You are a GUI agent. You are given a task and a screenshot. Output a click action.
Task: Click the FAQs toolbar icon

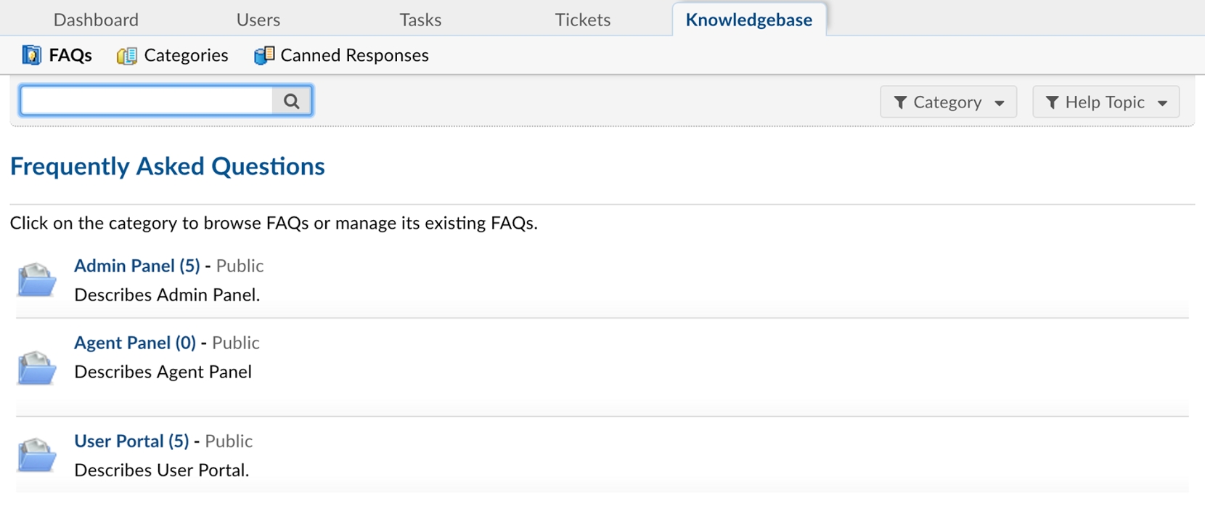coord(32,54)
